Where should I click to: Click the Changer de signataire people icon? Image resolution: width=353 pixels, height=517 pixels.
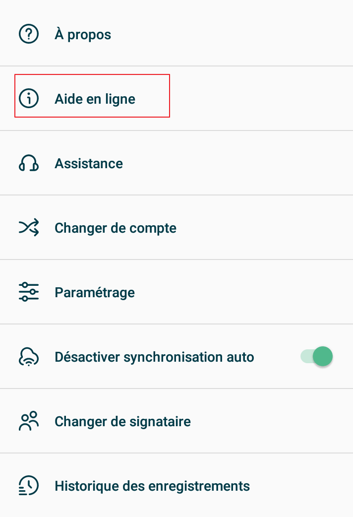[29, 421]
